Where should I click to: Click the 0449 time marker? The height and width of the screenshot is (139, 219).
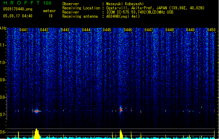190,30
